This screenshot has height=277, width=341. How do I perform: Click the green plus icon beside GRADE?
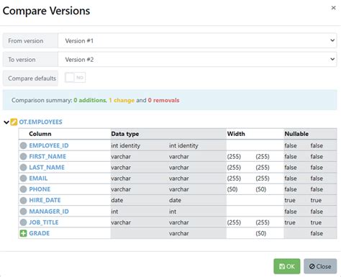23,233
